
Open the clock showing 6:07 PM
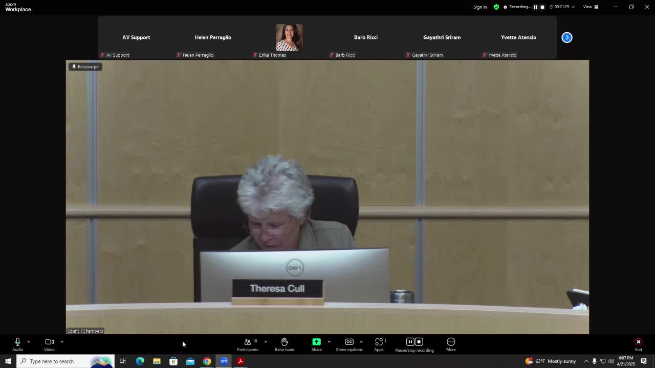pos(626,361)
